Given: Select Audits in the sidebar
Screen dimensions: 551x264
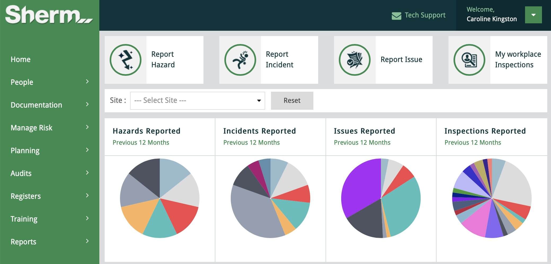Looking at the screenshot, I should click(21, 173).
